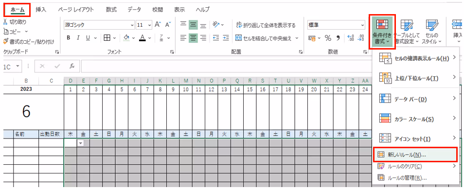This screenshot has width=464, height=189.
Task: Open the Help (ヘルプ) tab
Action: tap(203, 9)
